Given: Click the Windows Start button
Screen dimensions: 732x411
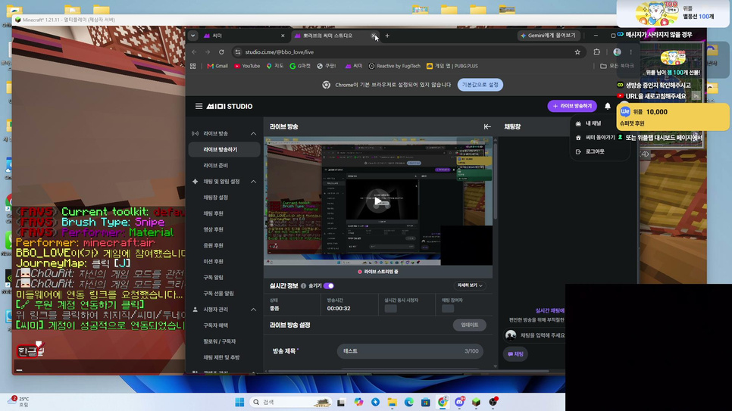Looking at the screenshot, I should 239,402.
